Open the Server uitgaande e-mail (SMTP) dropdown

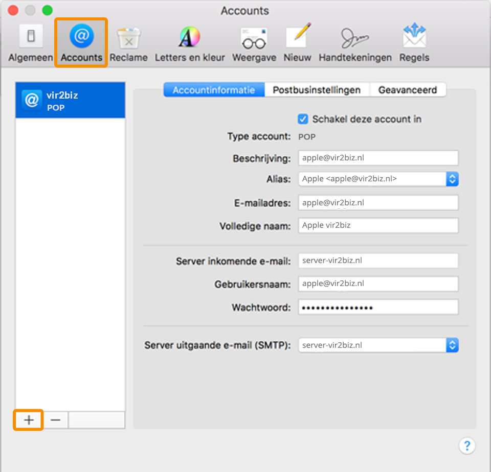point(452,345)
